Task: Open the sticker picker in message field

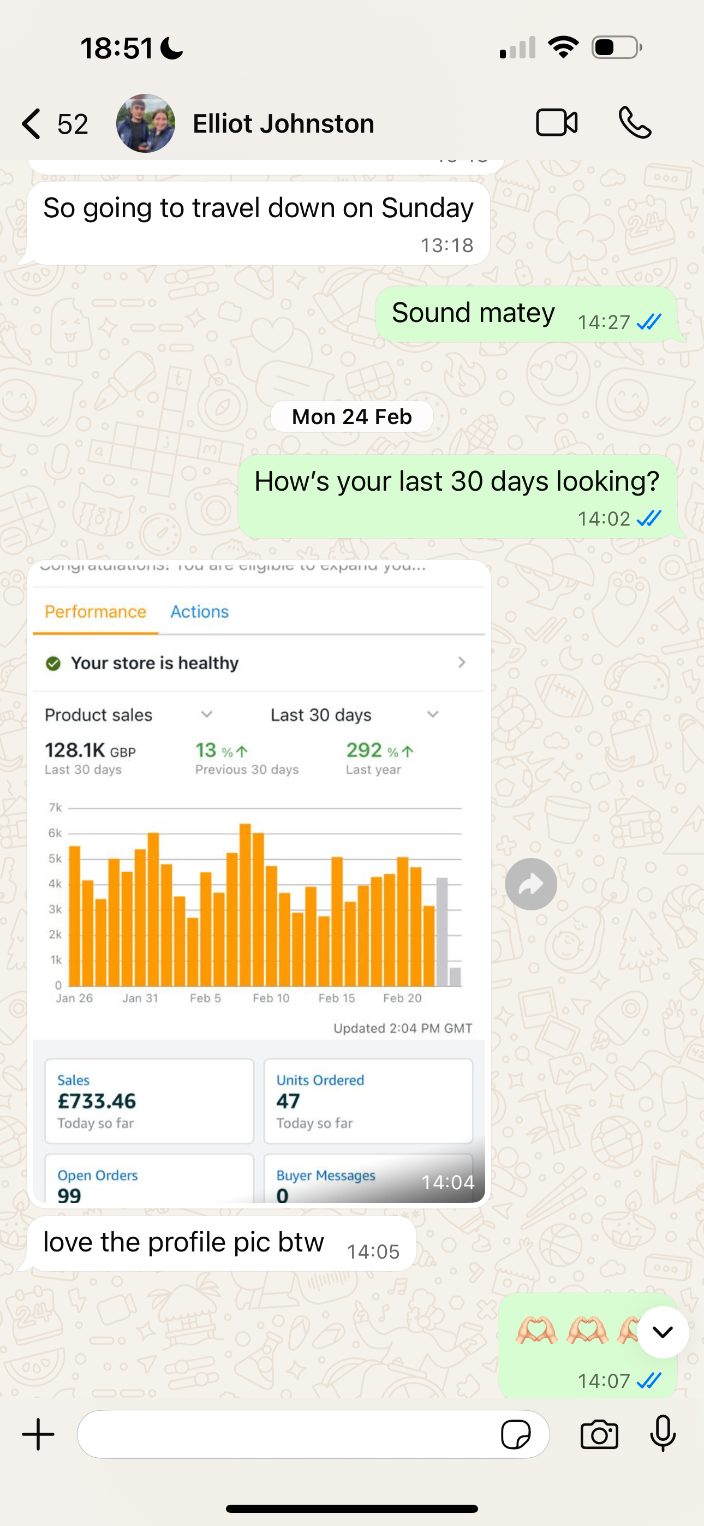Action: click(516, 1434)
